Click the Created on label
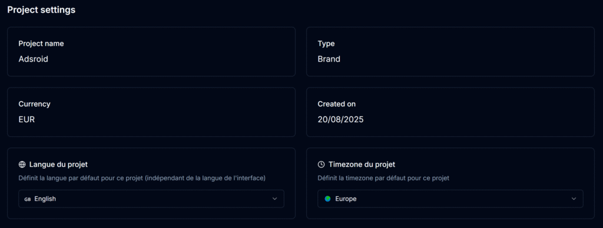 (336, 104)
